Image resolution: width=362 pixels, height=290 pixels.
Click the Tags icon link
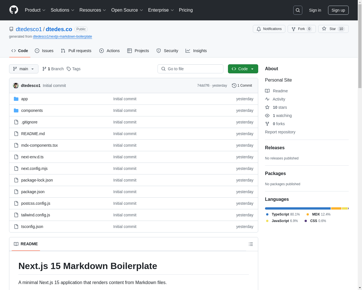point(74,69)
